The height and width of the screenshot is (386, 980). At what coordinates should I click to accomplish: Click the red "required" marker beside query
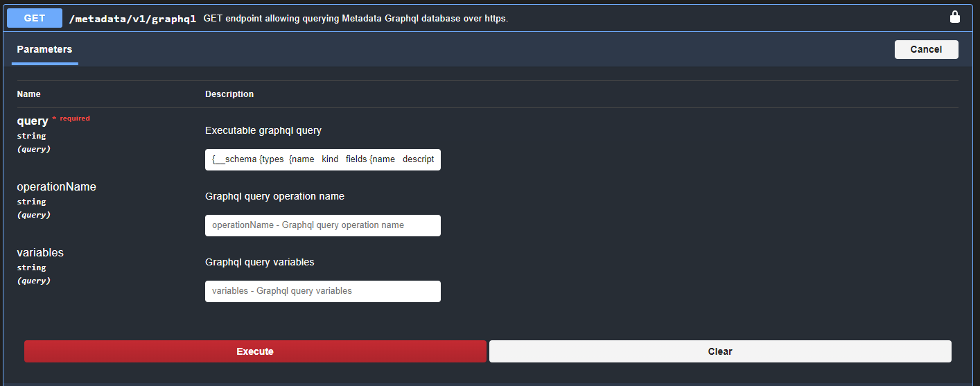pyautogui.click(x=74, y=119)
